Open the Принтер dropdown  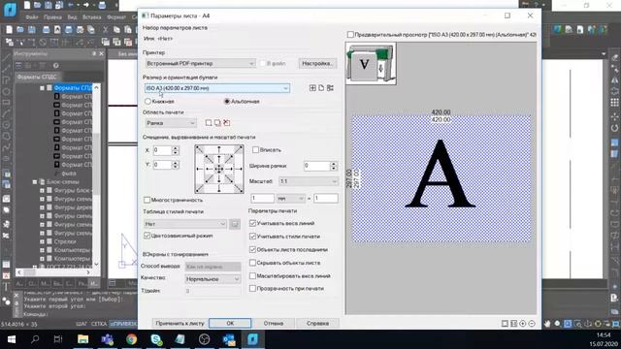[x=200, y=64]
